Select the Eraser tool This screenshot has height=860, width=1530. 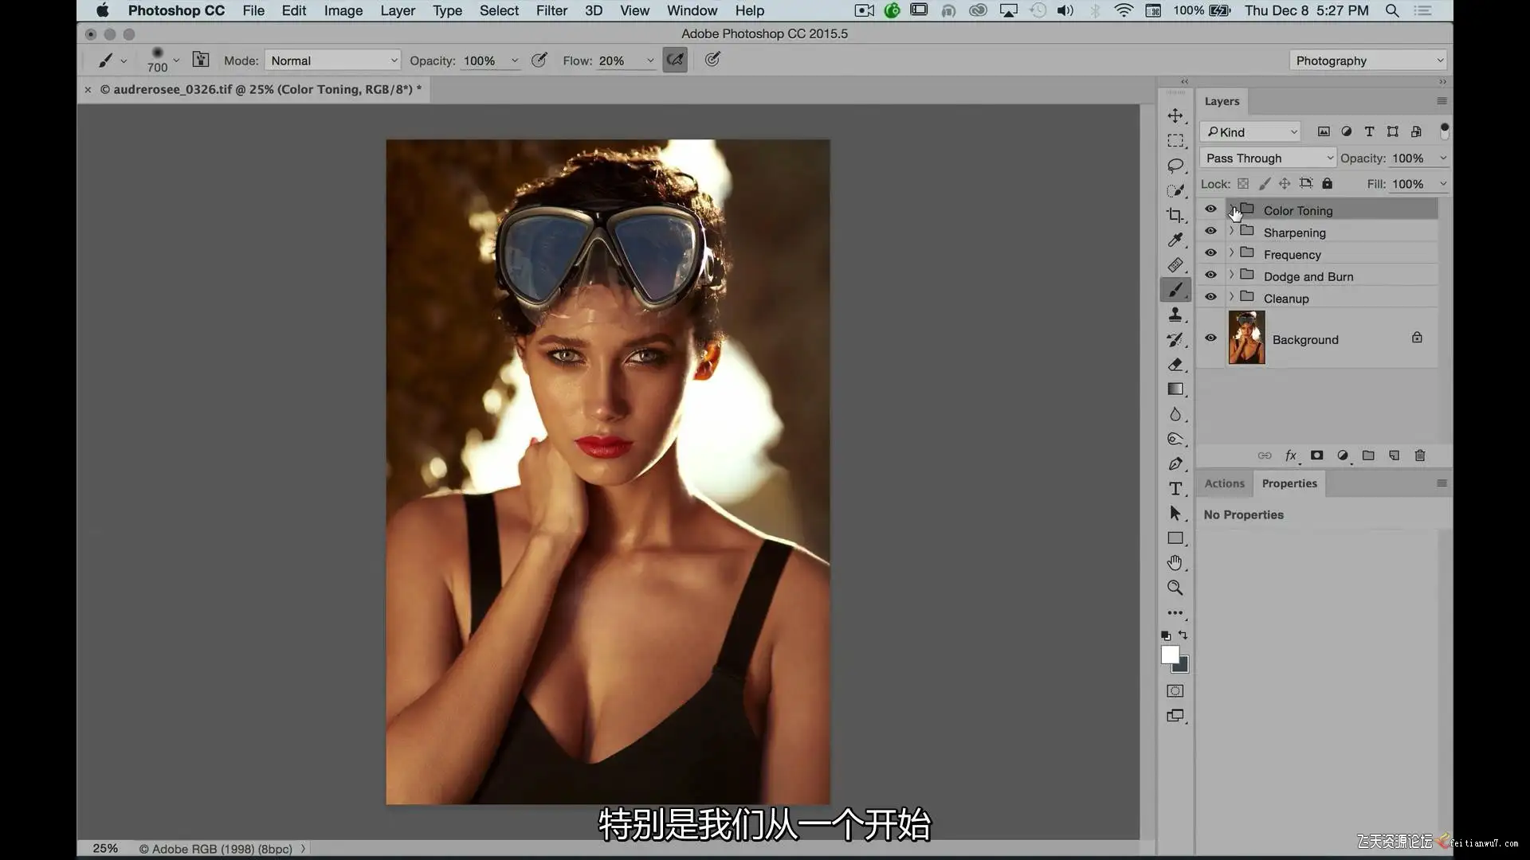click(1175, 365)
